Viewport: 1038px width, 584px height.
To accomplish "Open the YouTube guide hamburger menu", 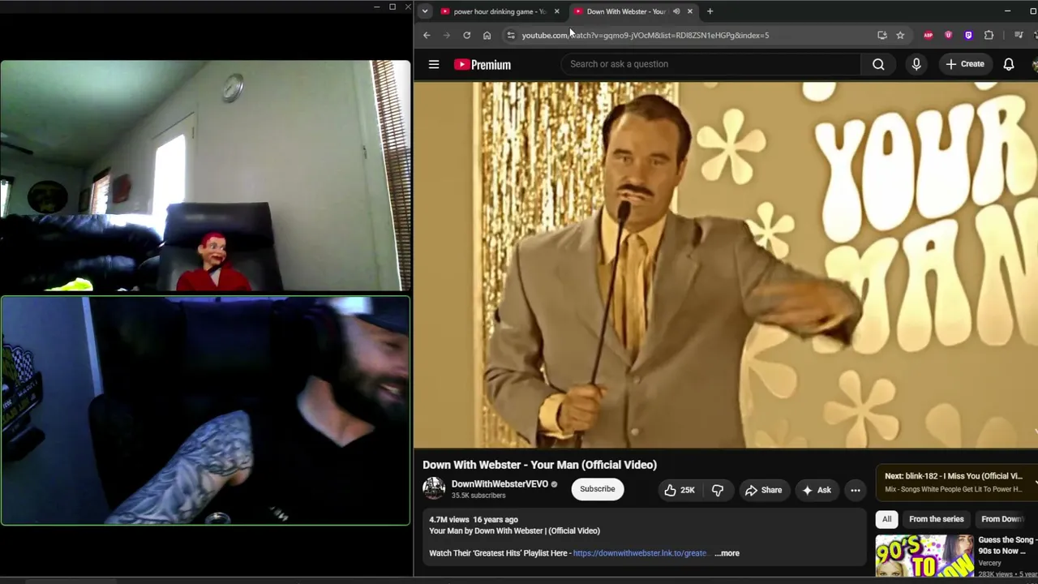I will click(434, 64).
